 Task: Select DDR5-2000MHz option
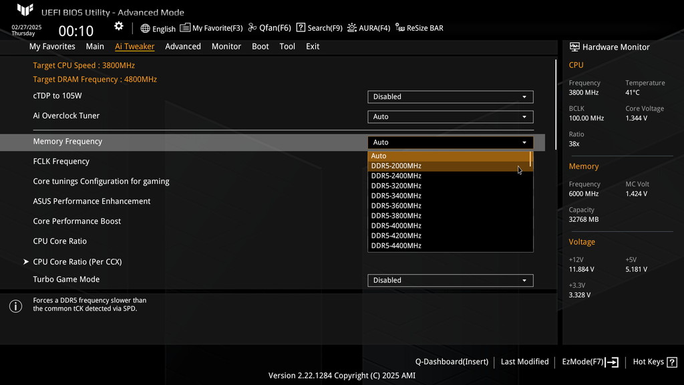tap(448, 166)
